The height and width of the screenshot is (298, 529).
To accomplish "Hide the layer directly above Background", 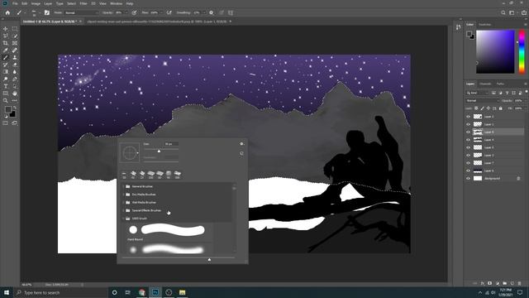I will [x=468, y=171].
